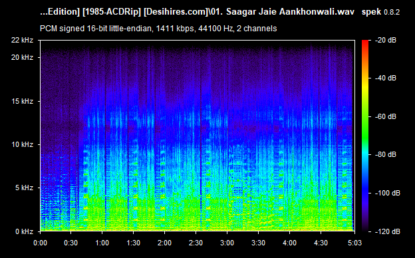Select the 1:00 time axis marker
The image size is (415, 258).
(102, 243)
